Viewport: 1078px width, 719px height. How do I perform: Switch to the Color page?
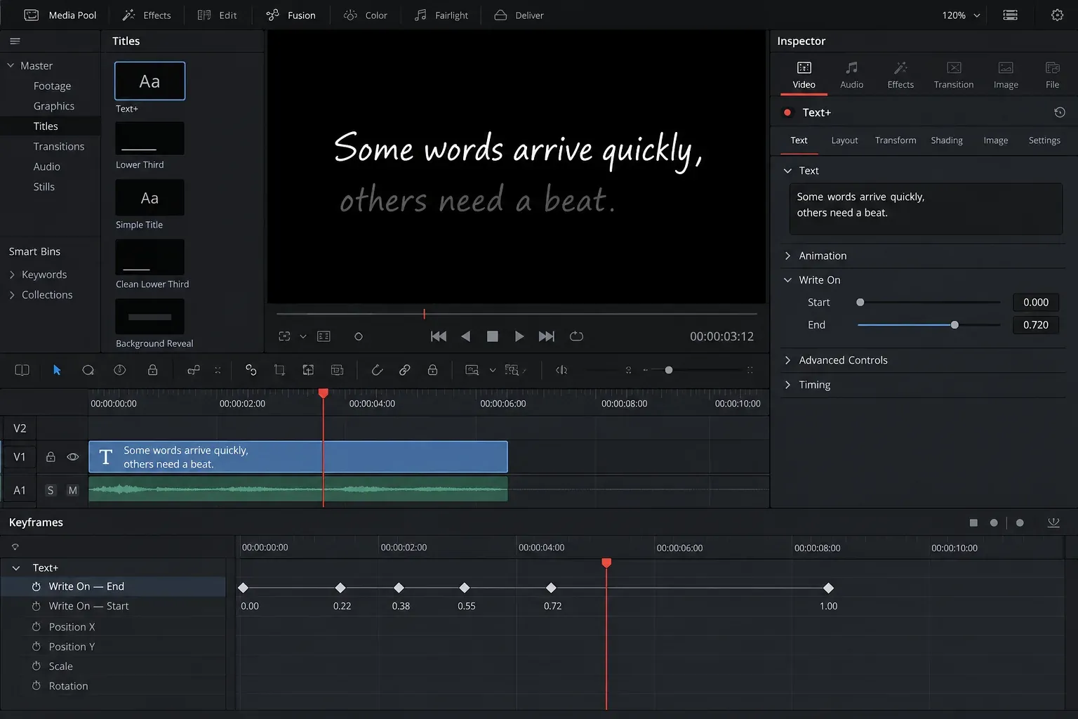[x=365, y=15]
